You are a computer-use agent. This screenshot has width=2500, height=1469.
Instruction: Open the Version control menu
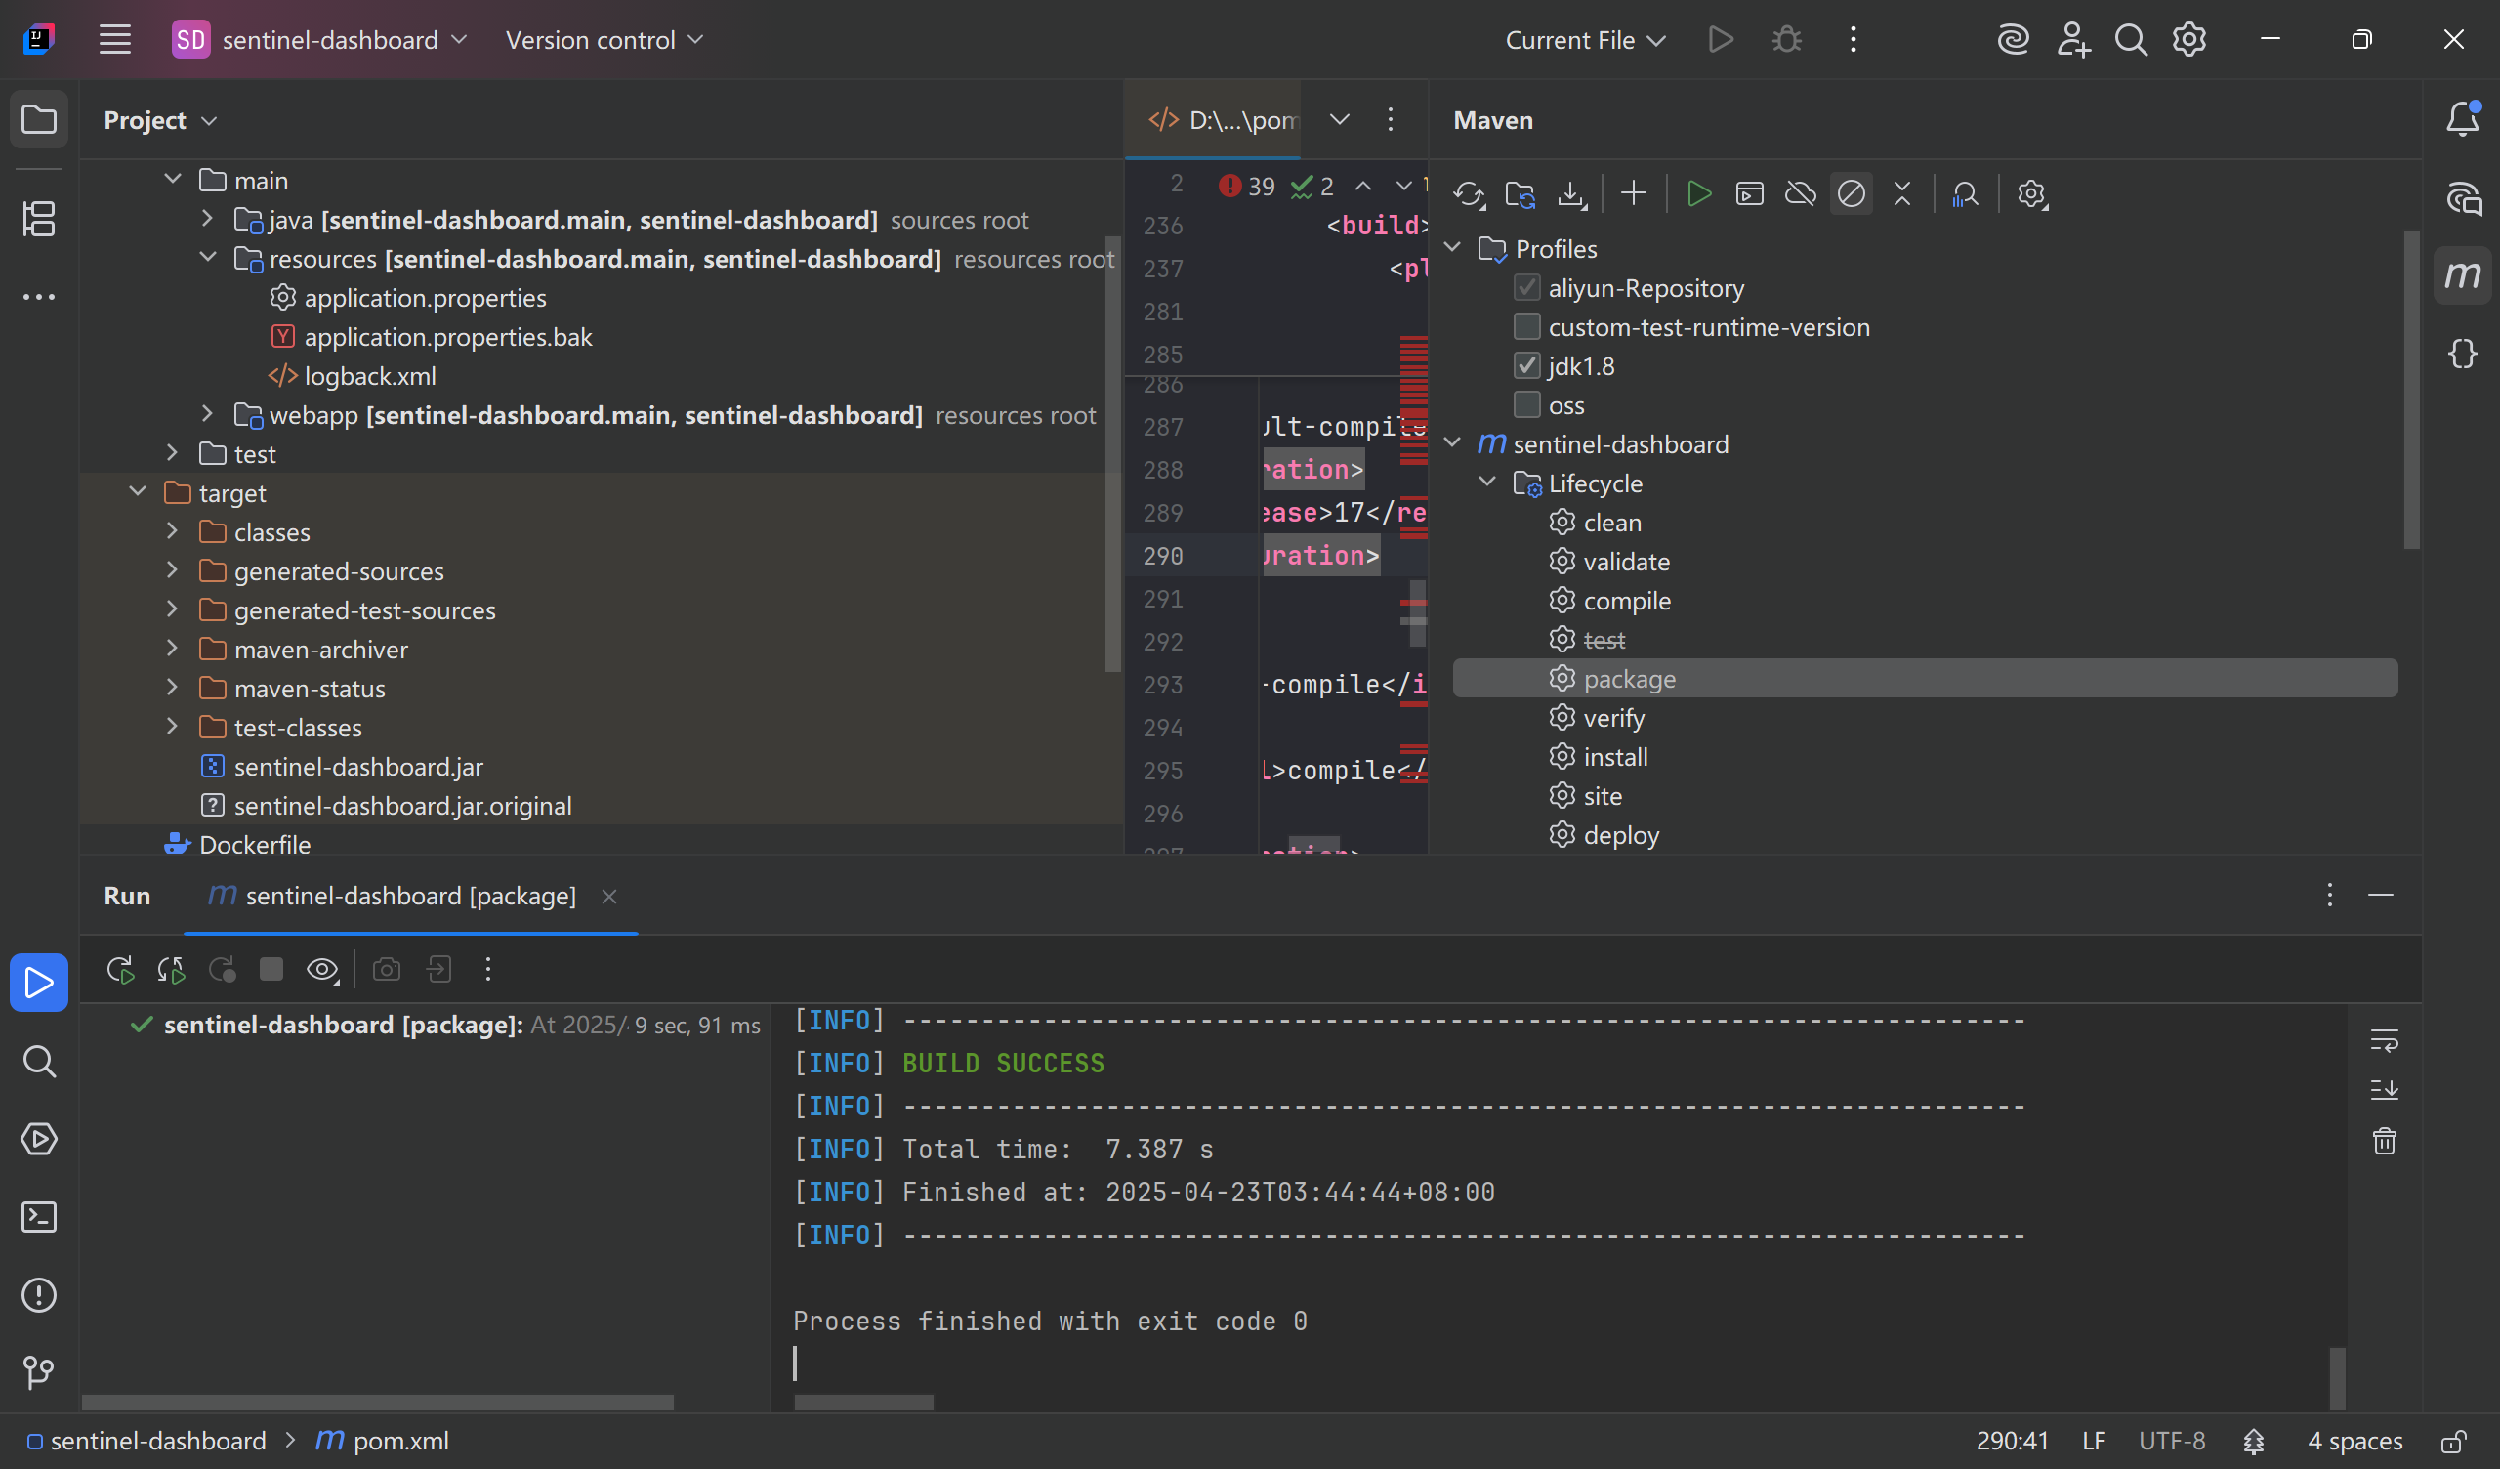click(604, 41)
